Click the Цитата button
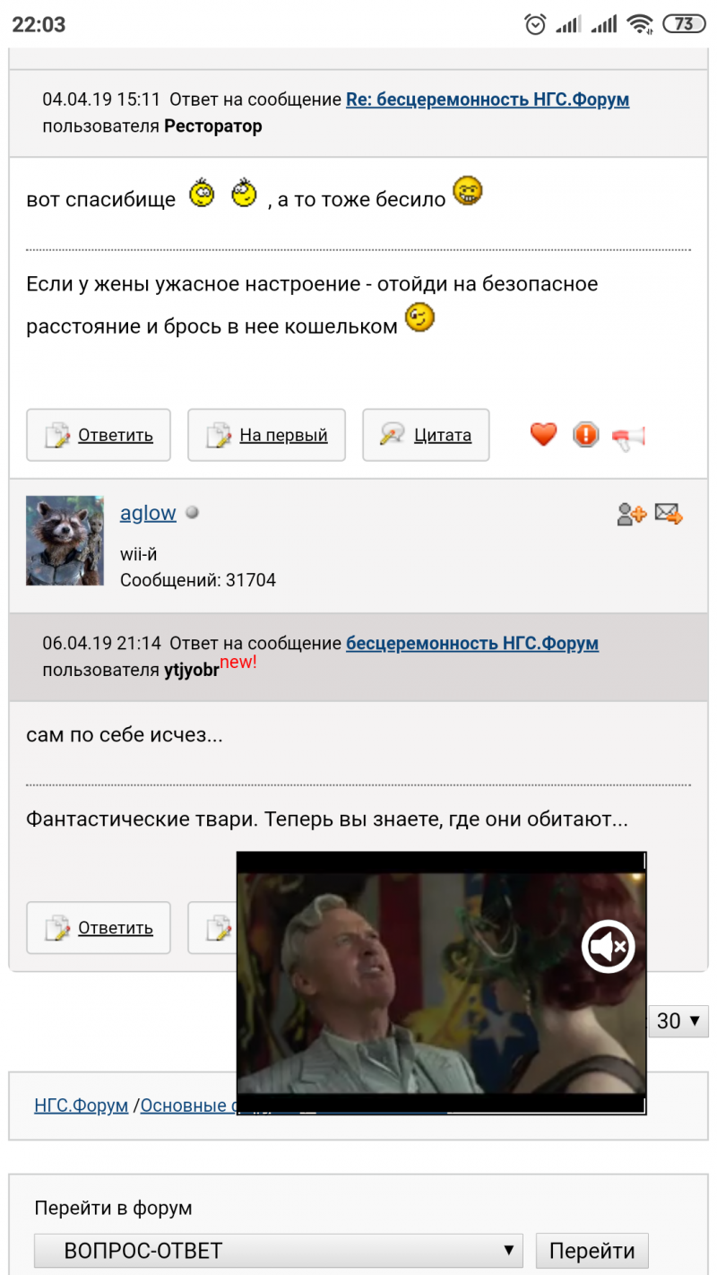 point(426,435)
